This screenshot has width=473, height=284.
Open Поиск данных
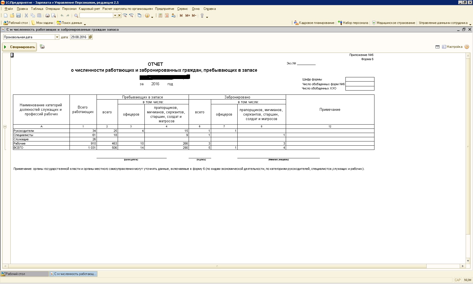(70, 23)
